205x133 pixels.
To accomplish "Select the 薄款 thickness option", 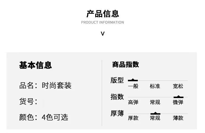I will (x=178, y=118).
